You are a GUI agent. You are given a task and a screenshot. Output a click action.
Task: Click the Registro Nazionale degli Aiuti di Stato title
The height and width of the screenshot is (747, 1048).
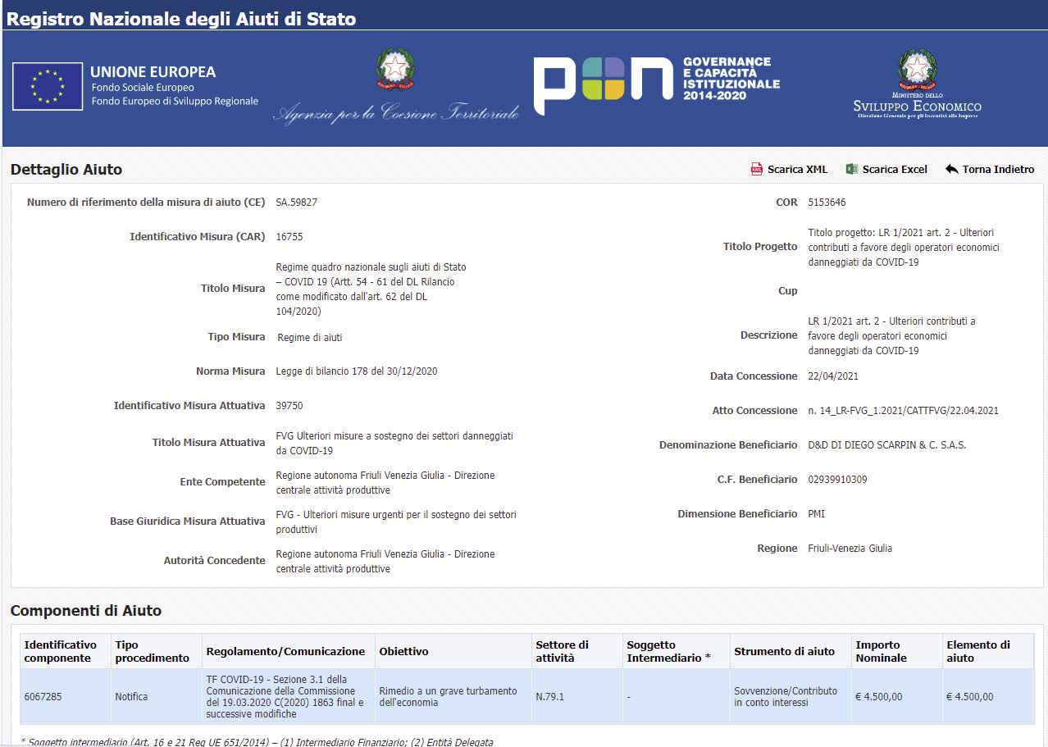pos(181,19)
